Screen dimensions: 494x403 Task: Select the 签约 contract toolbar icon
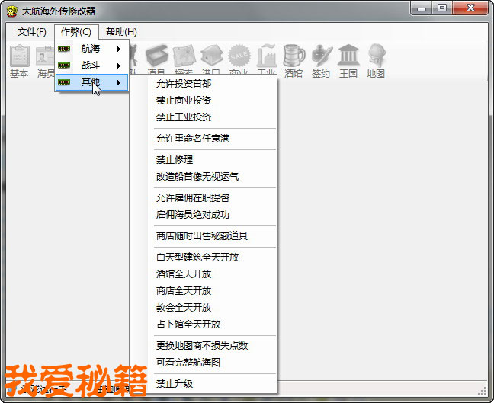(x=321, y=60)
